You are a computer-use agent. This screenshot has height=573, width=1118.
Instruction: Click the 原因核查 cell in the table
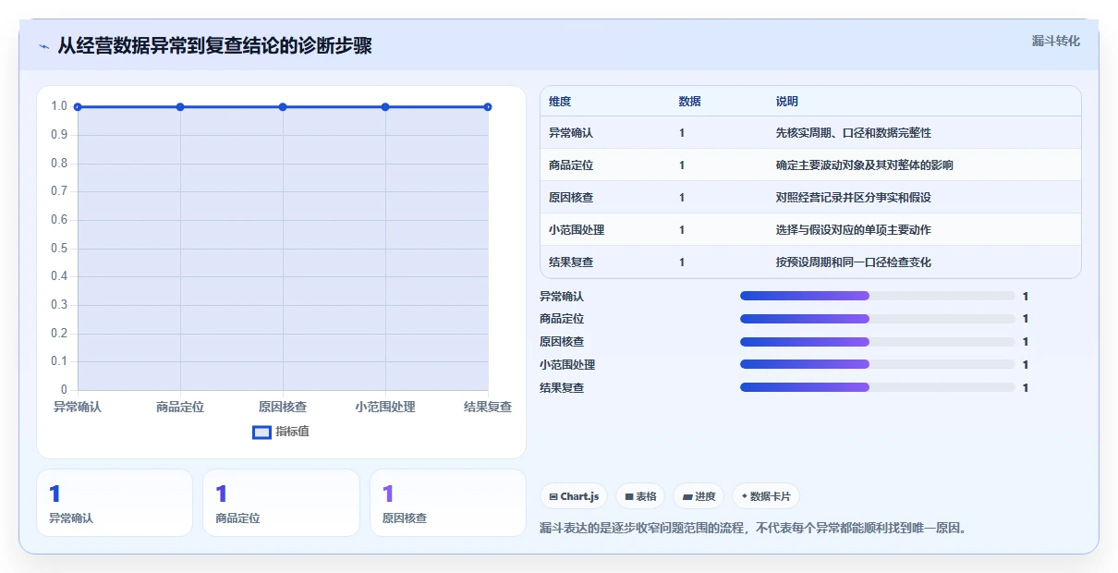(571, 198)
